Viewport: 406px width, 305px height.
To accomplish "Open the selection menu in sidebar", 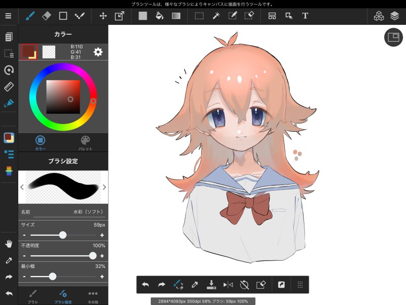I will (9, 53).
